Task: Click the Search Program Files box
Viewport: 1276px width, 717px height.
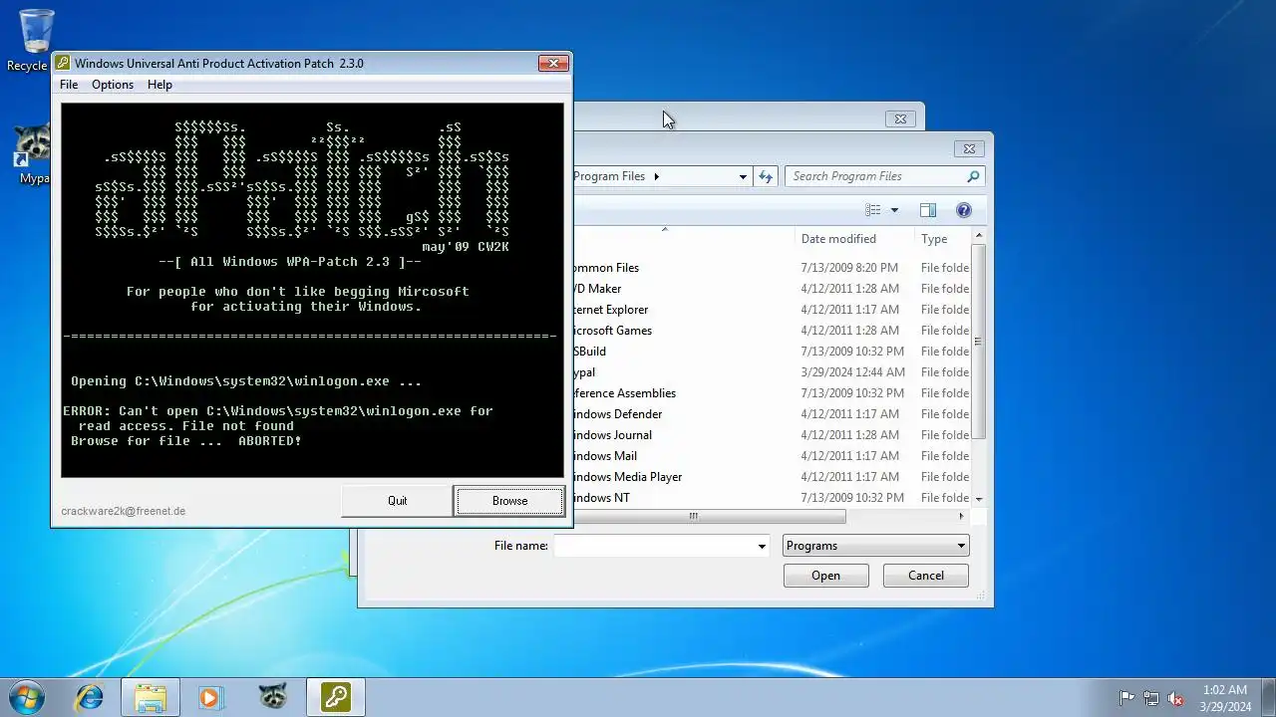Action: pos(875,176)
